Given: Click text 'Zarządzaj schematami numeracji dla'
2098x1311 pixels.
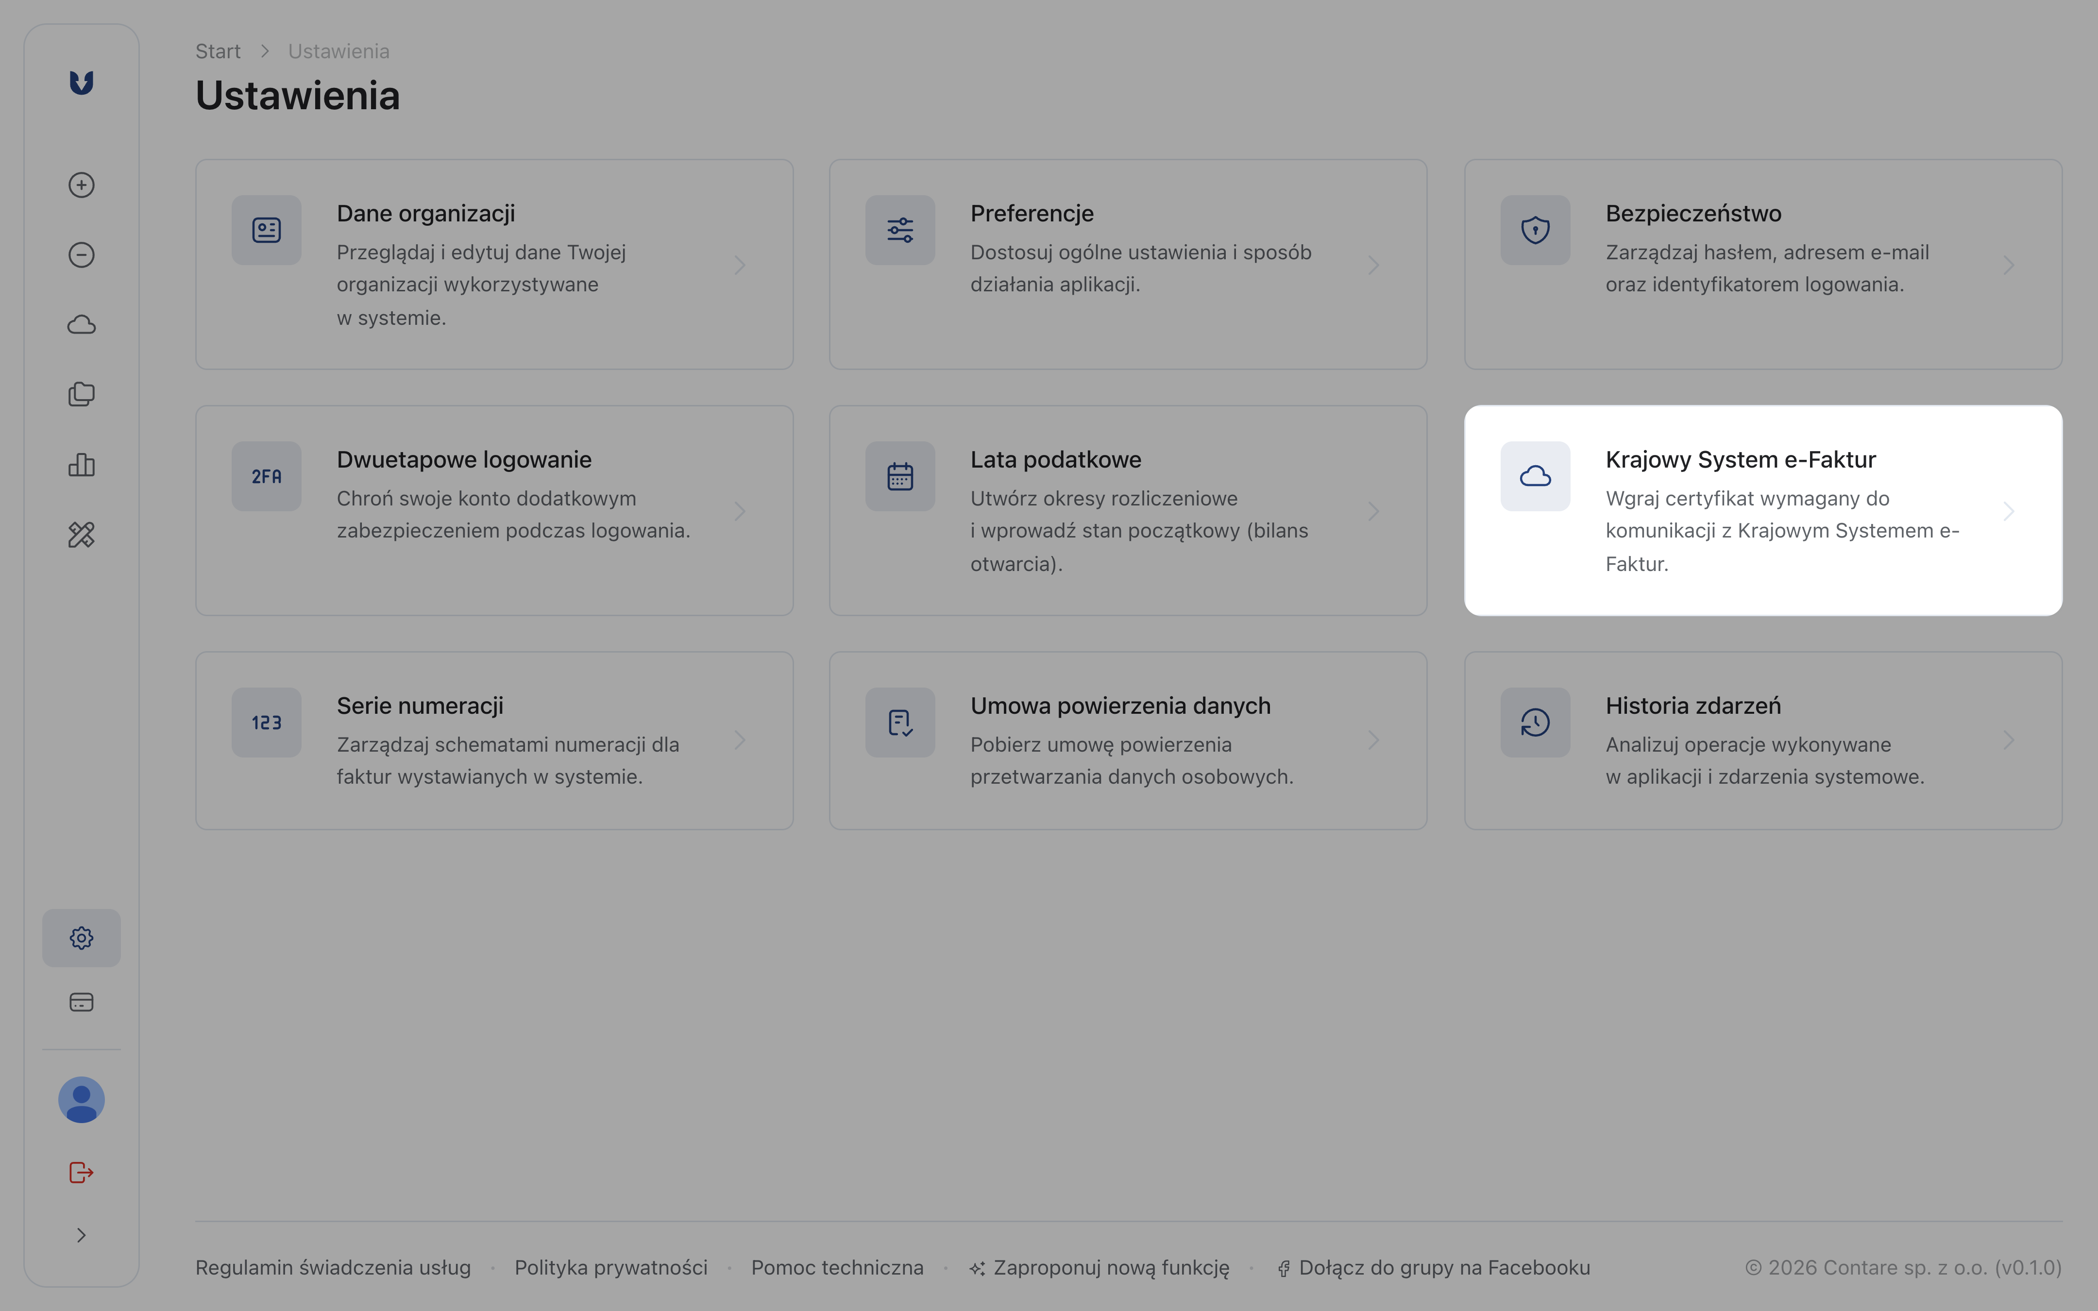Looking at the screenshot, I should 508,745.
